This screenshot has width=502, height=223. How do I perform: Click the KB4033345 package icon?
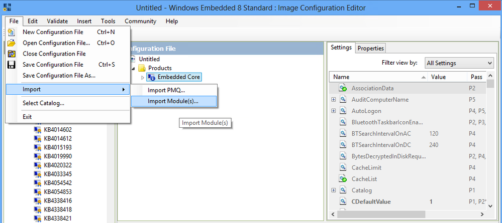(x=38, y=174)
